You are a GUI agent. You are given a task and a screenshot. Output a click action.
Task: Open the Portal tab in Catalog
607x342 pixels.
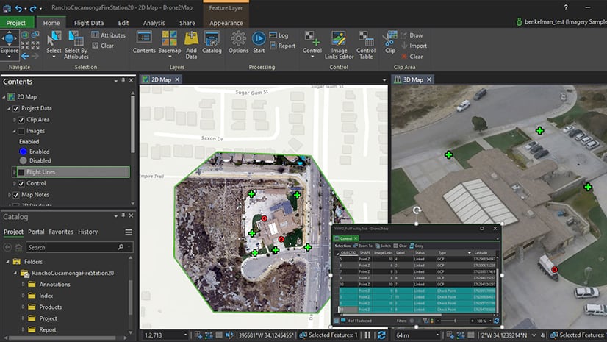tap(36, 232)
